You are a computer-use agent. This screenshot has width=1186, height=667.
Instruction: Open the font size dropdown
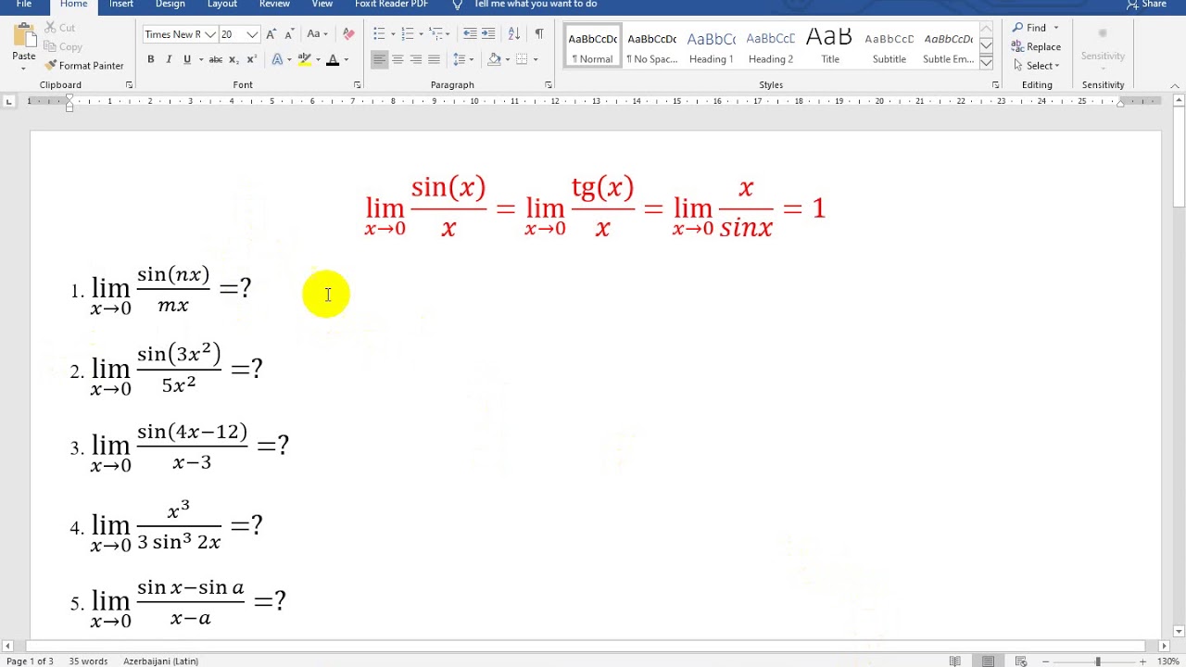pyautogui.click(x=252, y=34)
